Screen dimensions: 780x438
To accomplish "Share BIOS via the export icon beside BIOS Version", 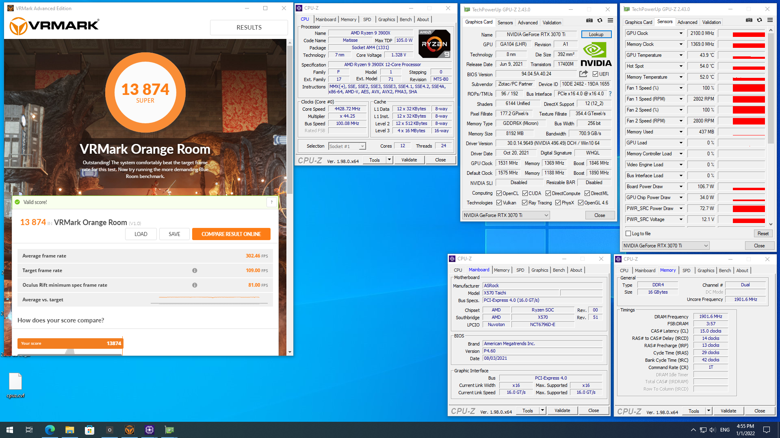I will 583,74.
